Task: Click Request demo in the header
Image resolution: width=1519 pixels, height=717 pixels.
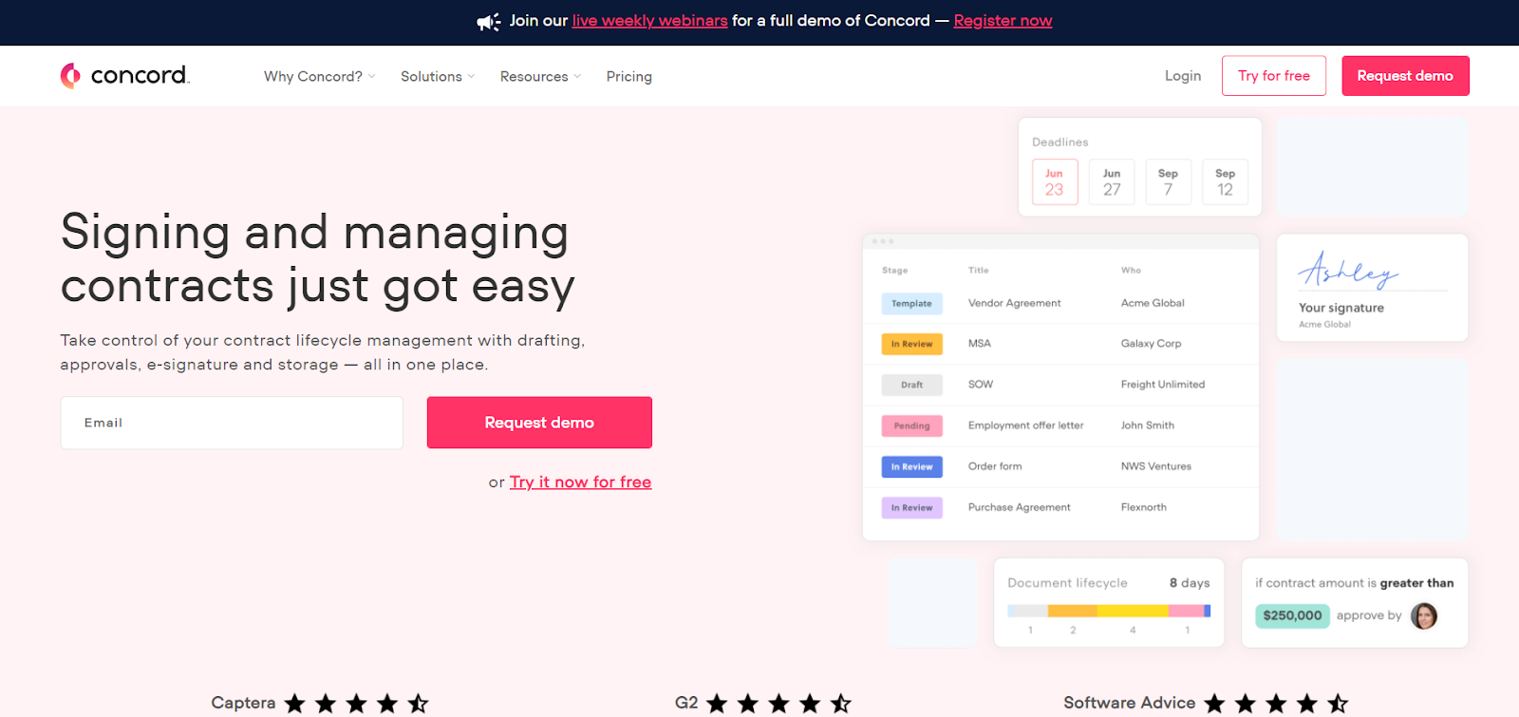Action: tap(1405, 76)
